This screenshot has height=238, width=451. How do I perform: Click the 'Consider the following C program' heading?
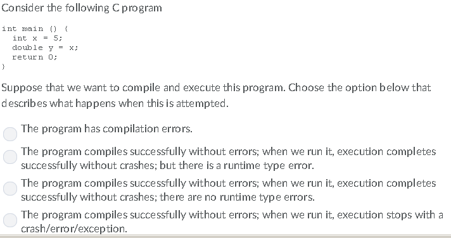click(x=82, y=8)
